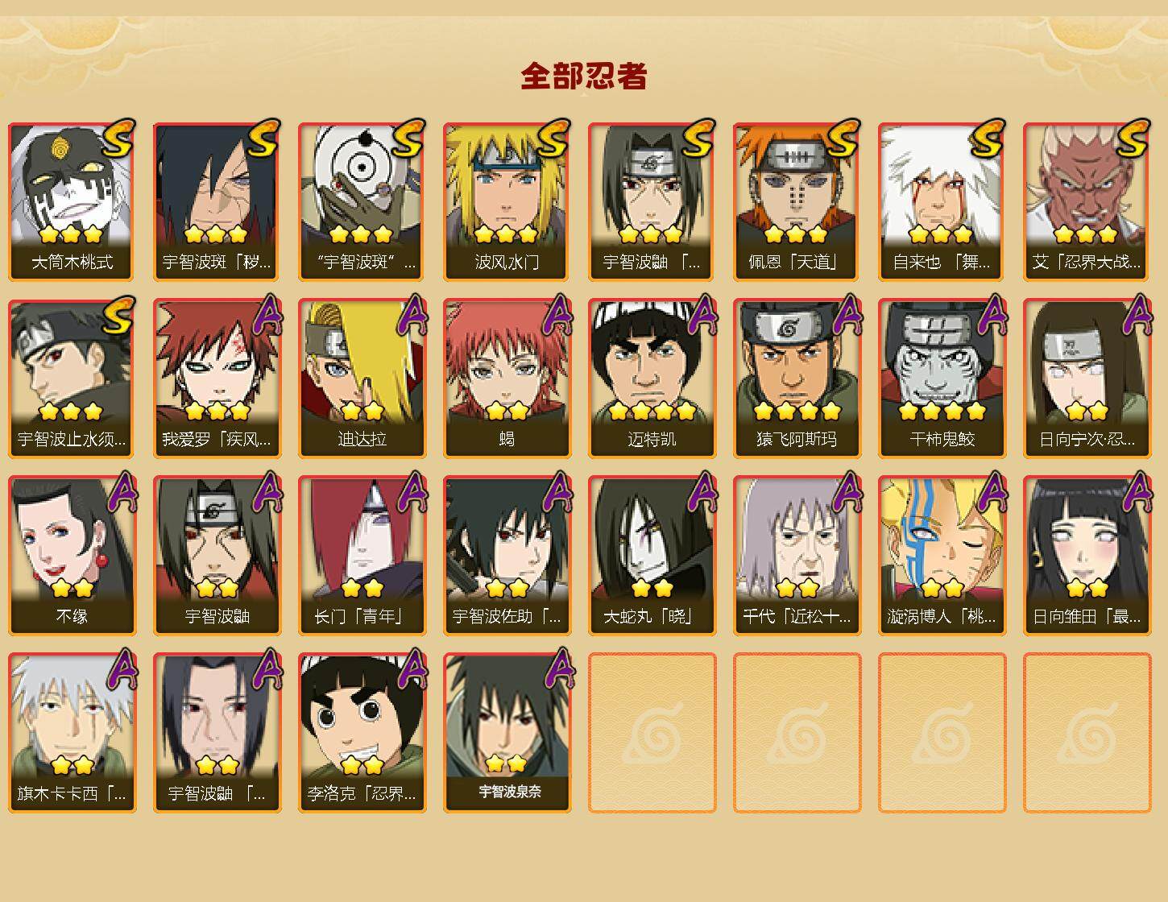Click the A rank badge on 迪达拉

(412, 315)
